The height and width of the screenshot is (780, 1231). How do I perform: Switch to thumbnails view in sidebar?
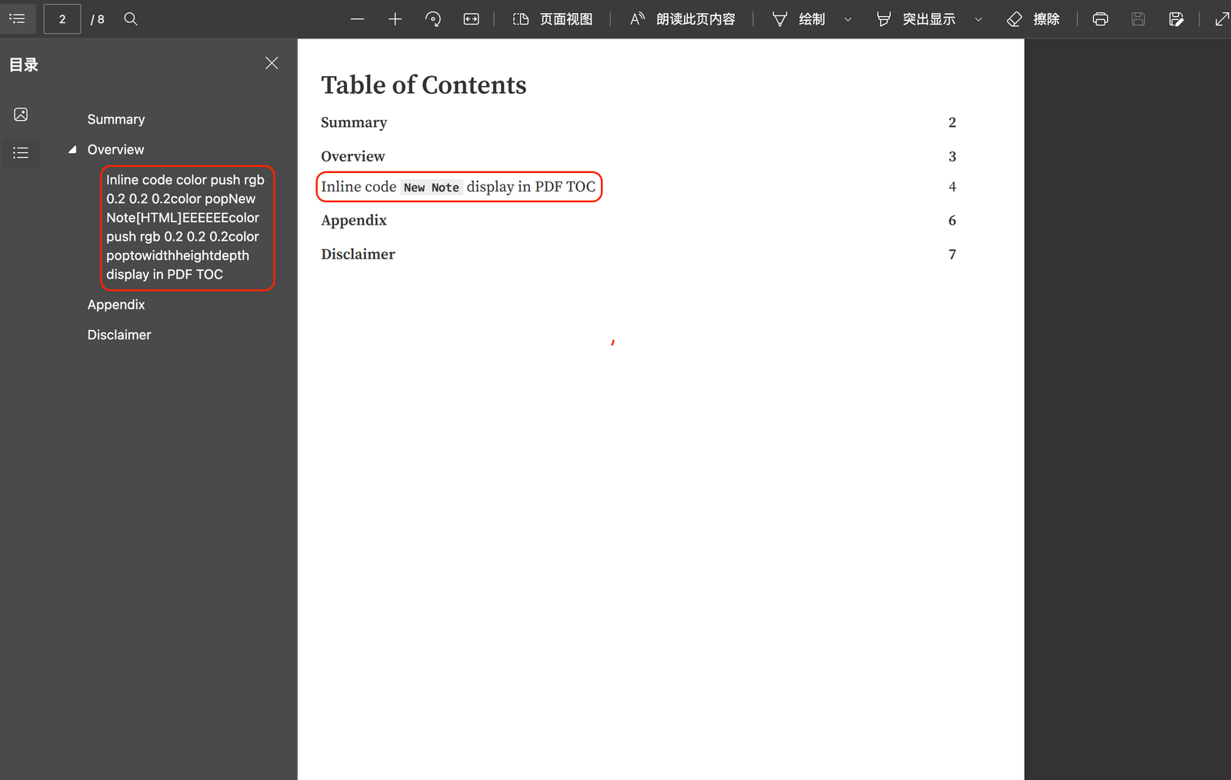coord(21,115)
